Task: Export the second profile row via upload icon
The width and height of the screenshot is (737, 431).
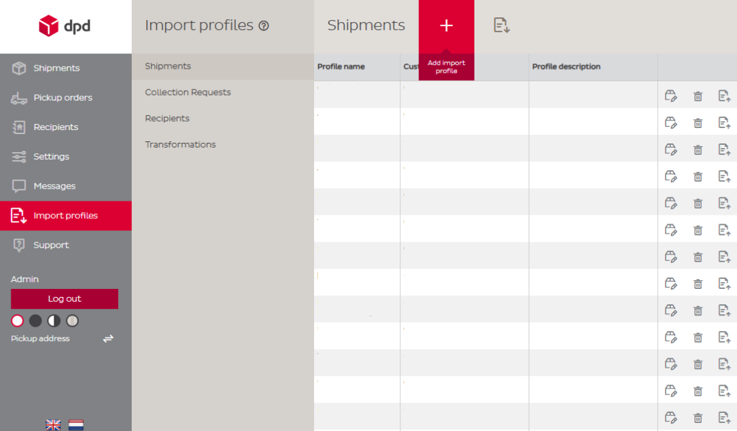Action: click(x=724, y=123)
